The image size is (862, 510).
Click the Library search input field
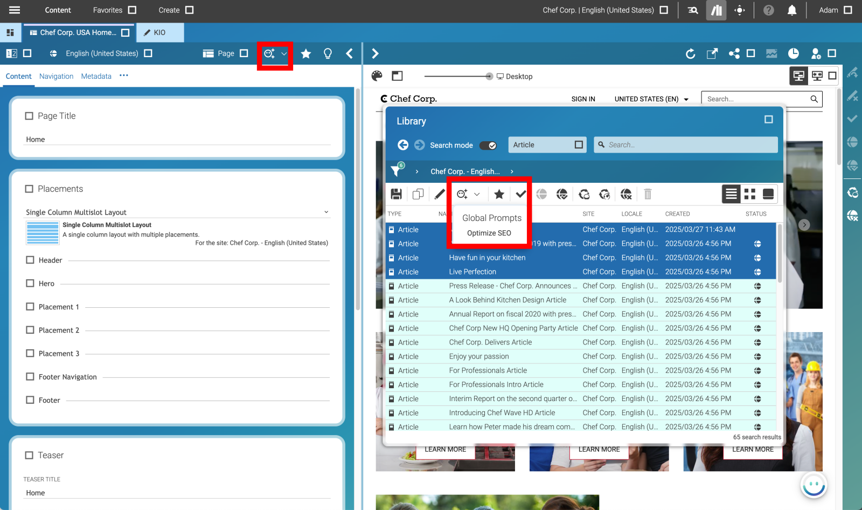coord(685,144)
